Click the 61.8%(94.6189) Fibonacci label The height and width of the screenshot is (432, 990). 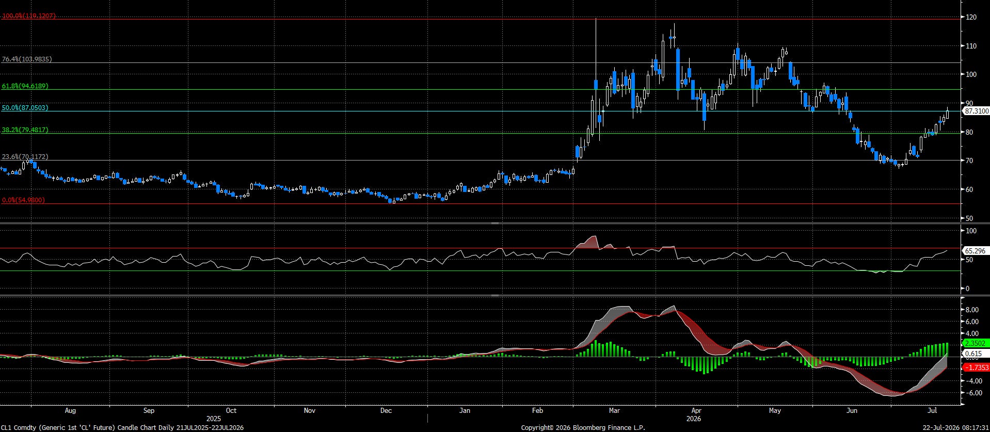(x=25, y=86)
